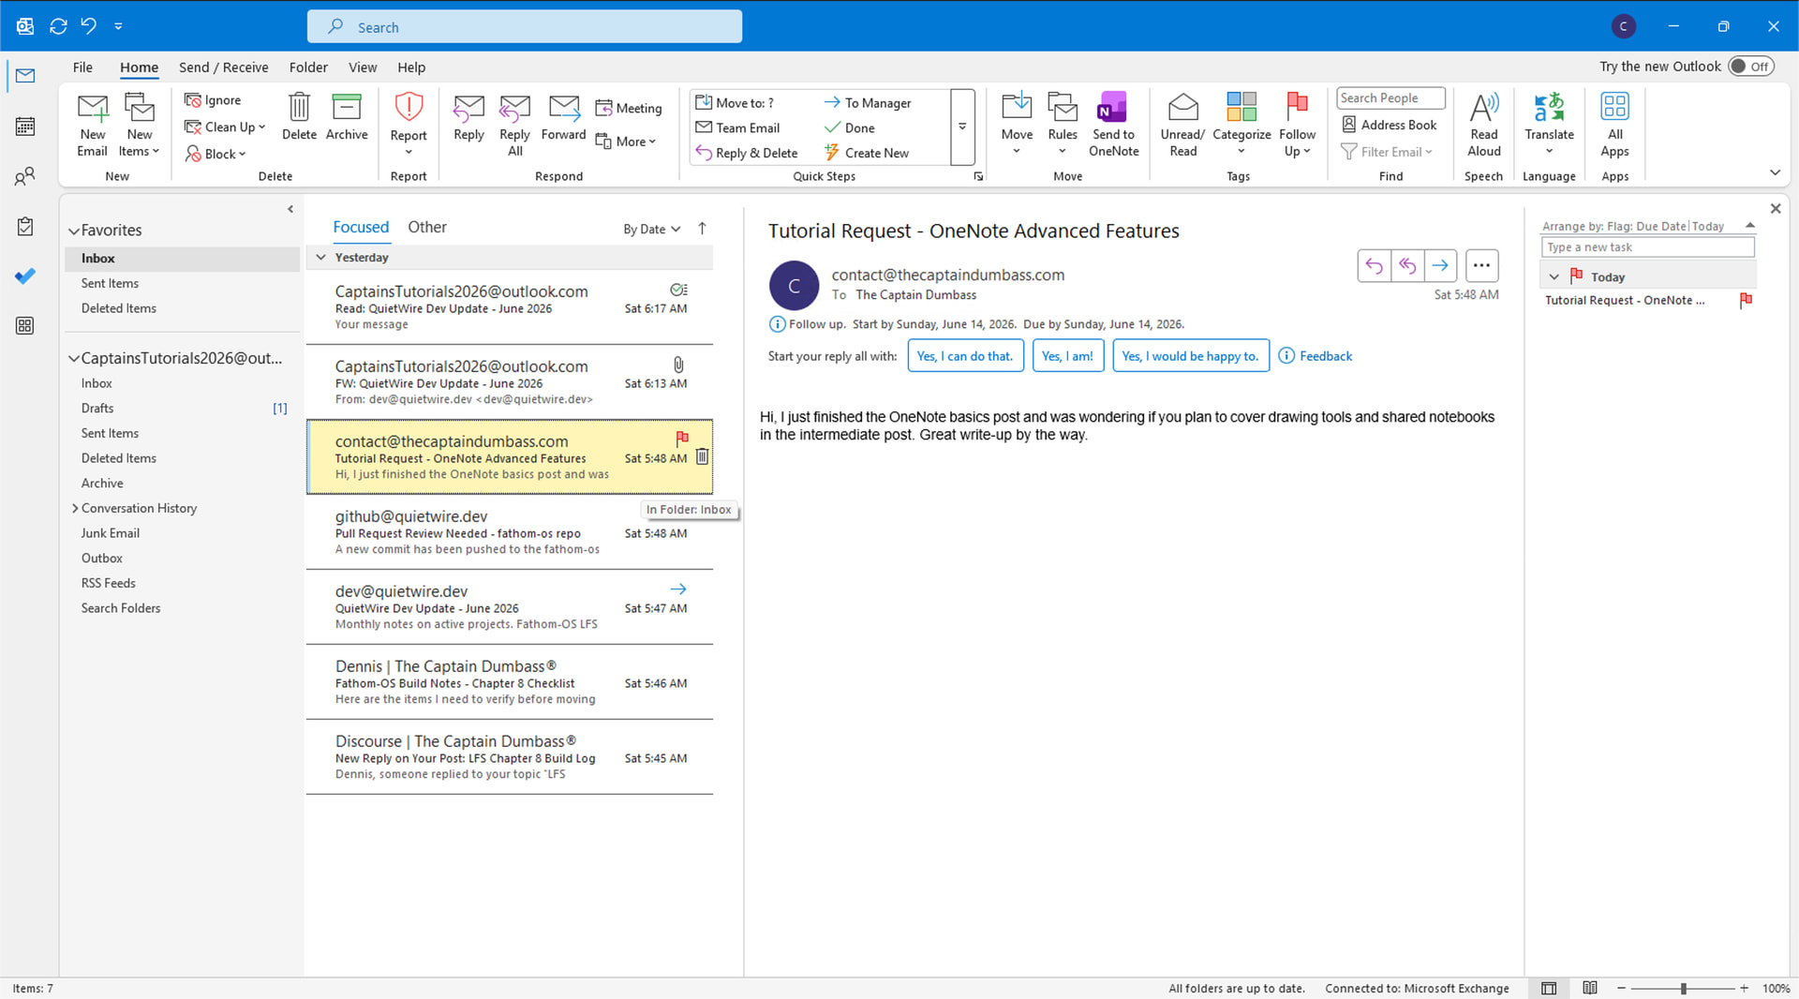
Task: Delete the selected message via ribbon
Action: coord(299,117)
